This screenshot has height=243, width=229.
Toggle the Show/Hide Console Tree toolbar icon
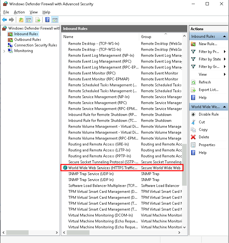pos(29,20)
